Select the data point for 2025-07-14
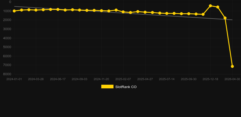The image size is (241, 117). 167,13
